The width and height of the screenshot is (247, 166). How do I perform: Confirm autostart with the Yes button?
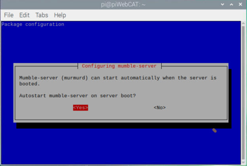pos(80,108)
